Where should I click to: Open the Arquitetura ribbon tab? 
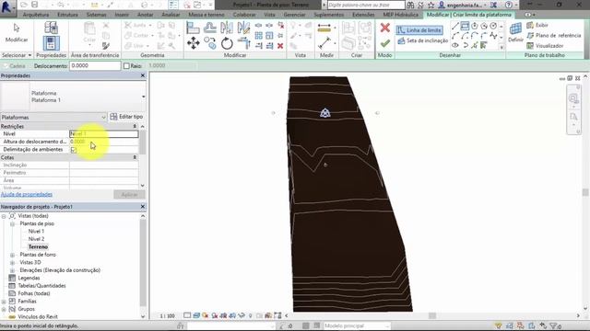[x=36, y=15]
